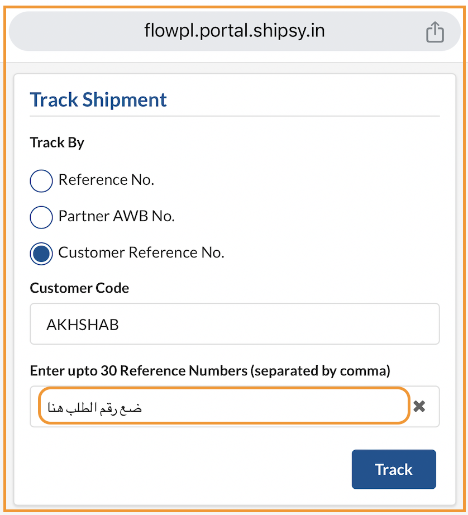The image size is (468, 515).
Task: Click the reference numbers input box
Action: click(223, 407)
